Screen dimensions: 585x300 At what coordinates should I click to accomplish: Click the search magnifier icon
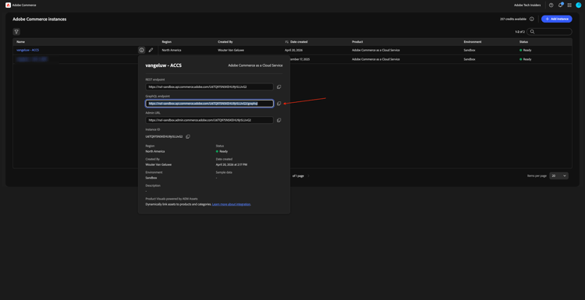pyautogui.click(x=533, y=32)
